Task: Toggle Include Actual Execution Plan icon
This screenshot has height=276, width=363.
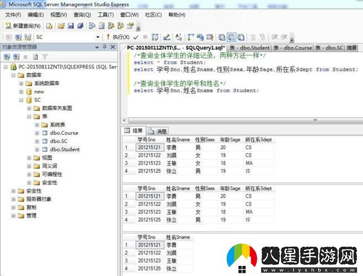Action: click(x=191, y=37)
